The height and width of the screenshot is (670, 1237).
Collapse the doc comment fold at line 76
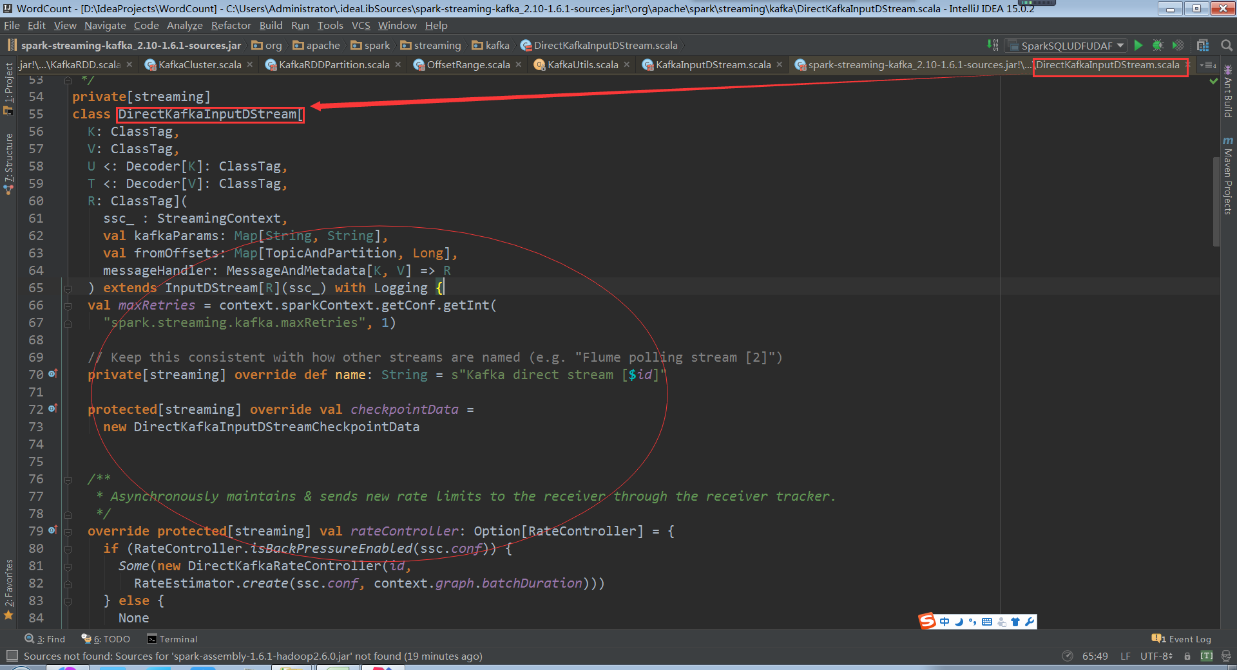point(68,479)
